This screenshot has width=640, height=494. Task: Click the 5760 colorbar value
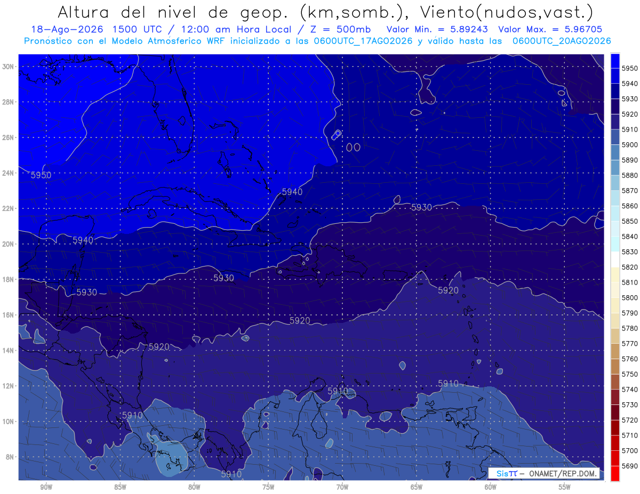tap(630, 359)
